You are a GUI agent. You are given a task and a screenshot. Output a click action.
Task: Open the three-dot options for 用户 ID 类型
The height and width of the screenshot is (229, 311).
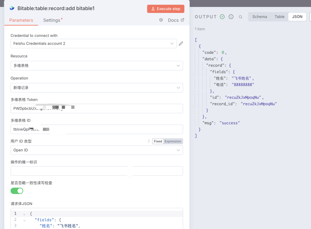pyautogui.click(x=149, y=141)
